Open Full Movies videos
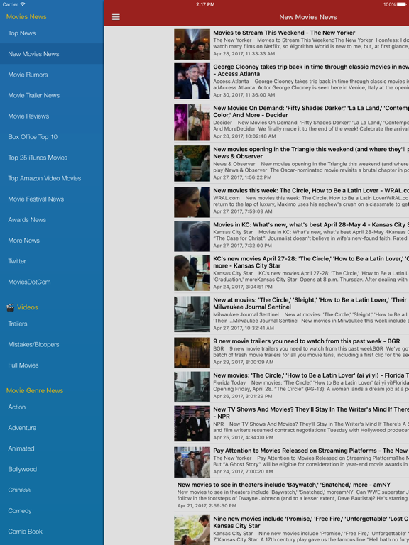Image resolution: width=409 pixels, height=545 pixels. point(52,365)
